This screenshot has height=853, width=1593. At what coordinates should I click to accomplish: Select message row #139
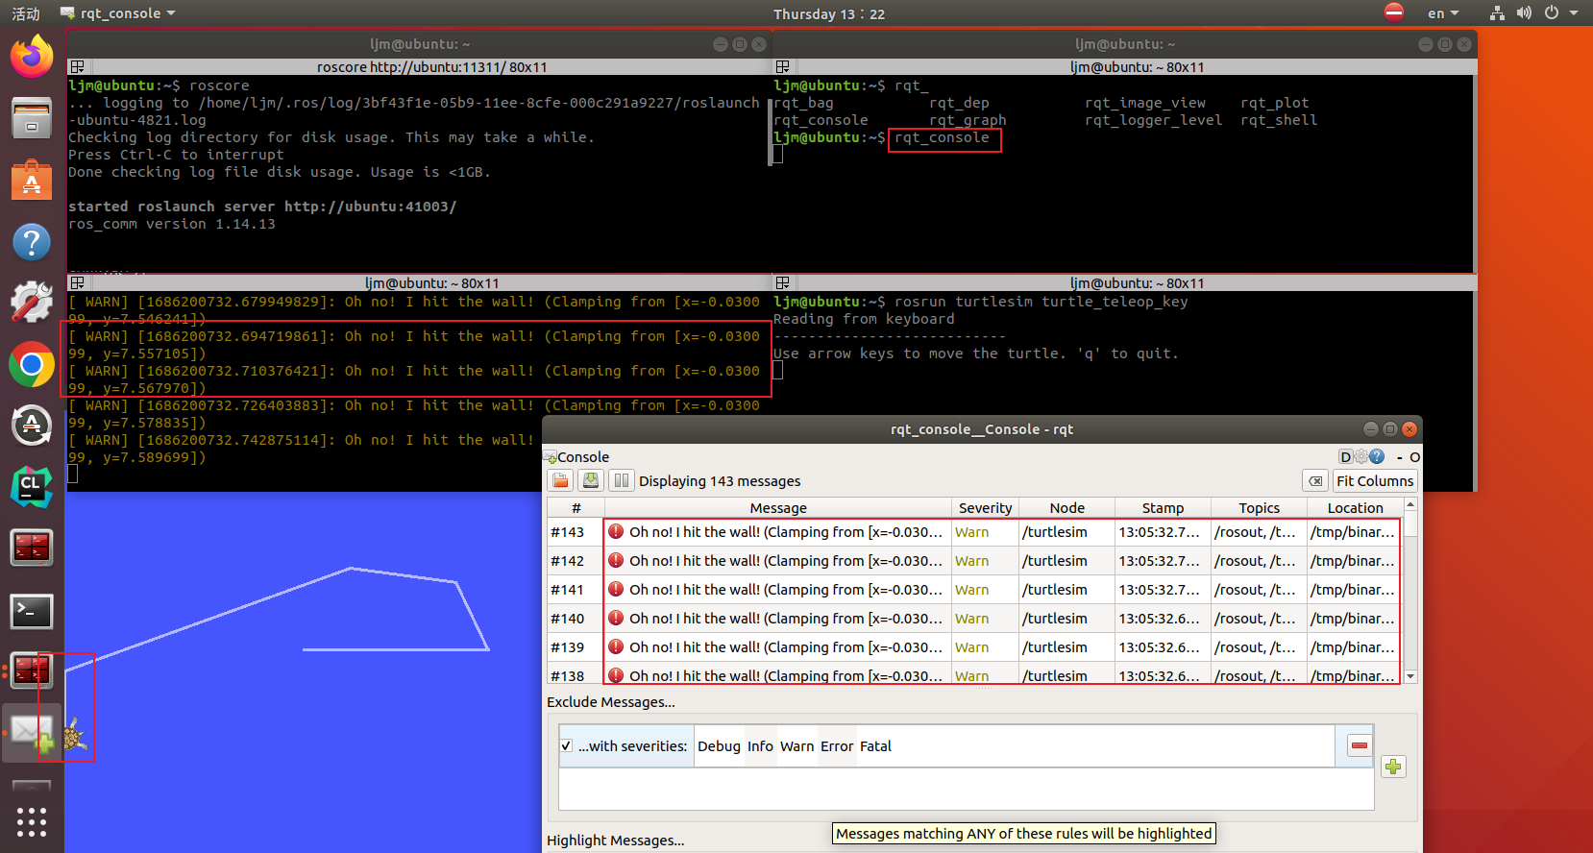coord(974,646)
